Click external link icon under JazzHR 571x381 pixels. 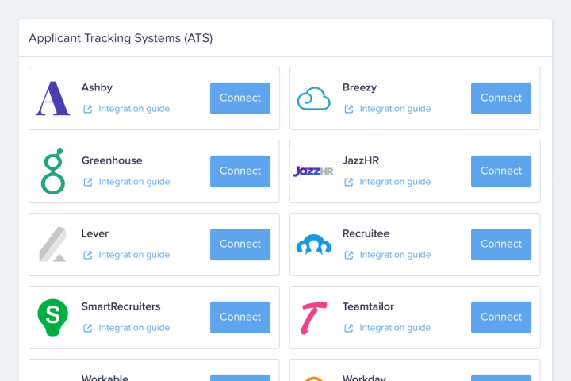[349, 182]
